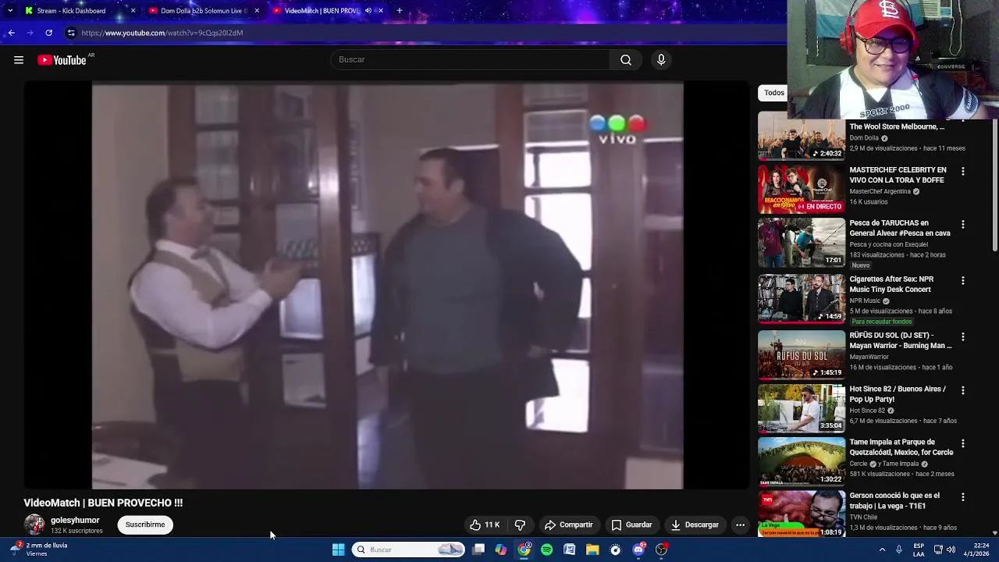999x562 pixels.
Task: Dislike the video with thumbs down
Action: coord(520,525)
